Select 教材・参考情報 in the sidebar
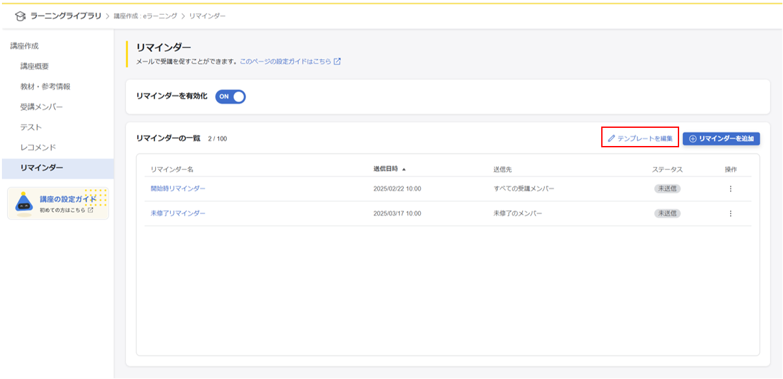 click(45, 86)
